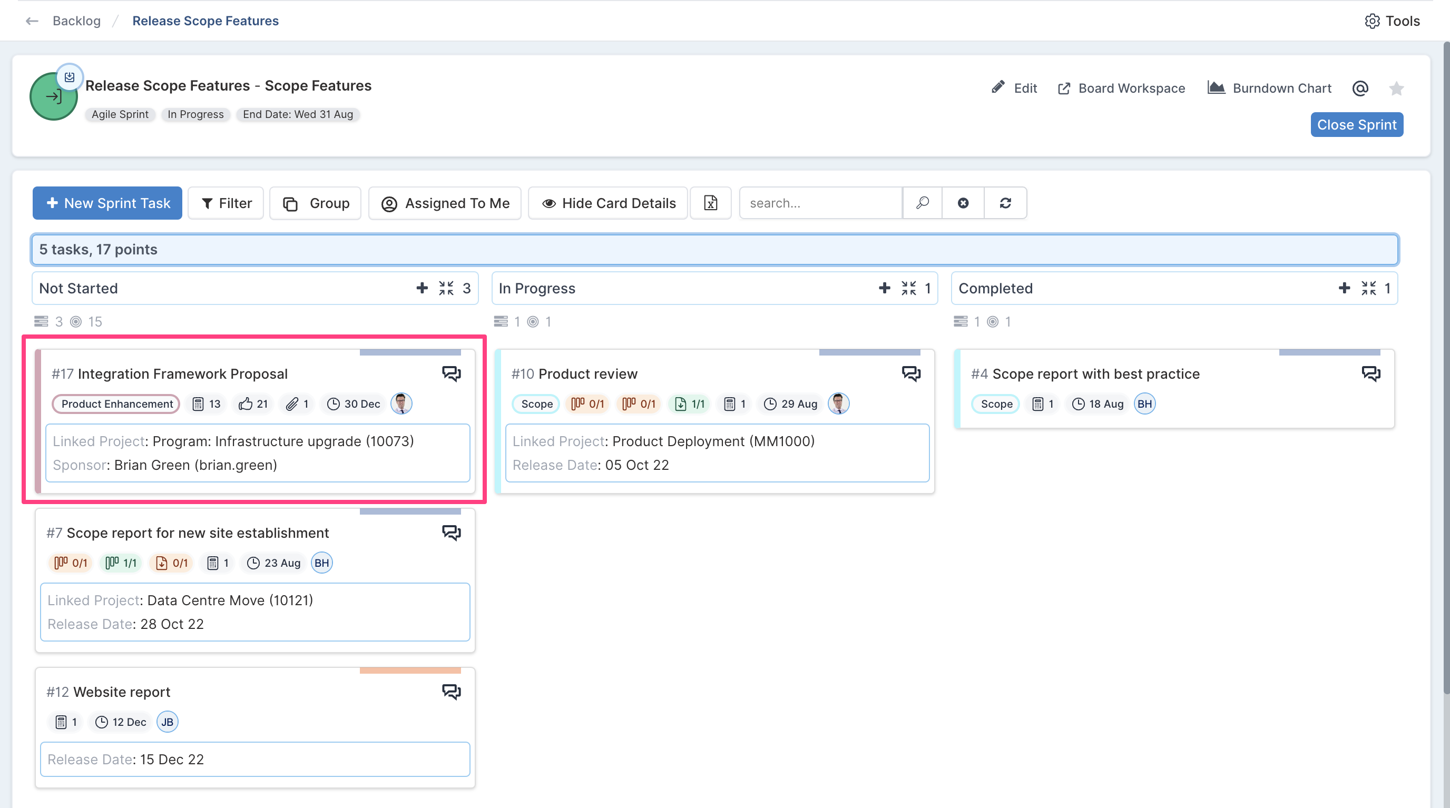
Task: Click the Close Sprint button
Action: [x=1357, y=124]
